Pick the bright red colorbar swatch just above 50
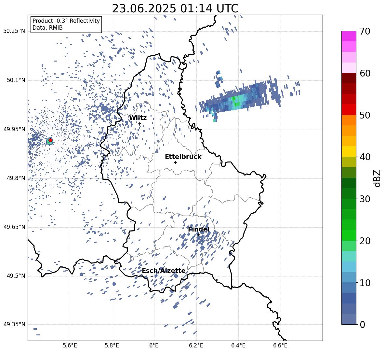385x352 pixels. point(349,110)
